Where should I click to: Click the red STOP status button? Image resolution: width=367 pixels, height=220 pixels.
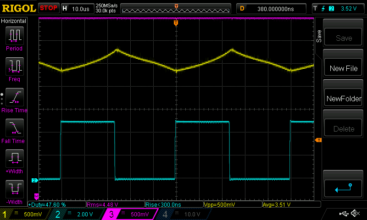coord(48,8)
